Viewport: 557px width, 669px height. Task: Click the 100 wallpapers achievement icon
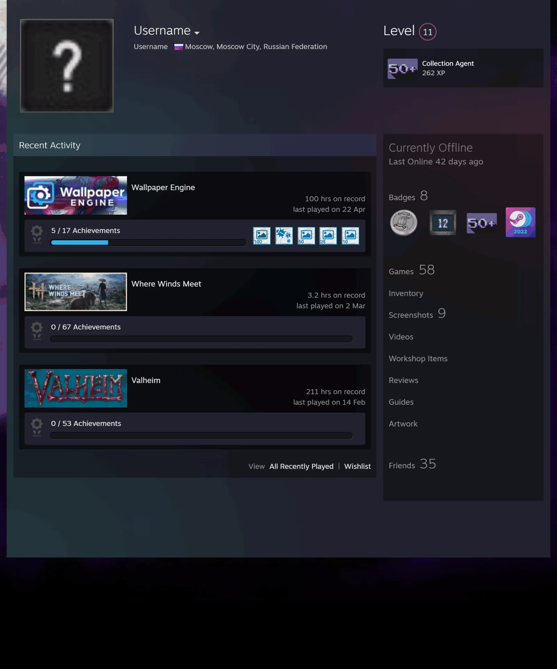[x=261, y=236]
